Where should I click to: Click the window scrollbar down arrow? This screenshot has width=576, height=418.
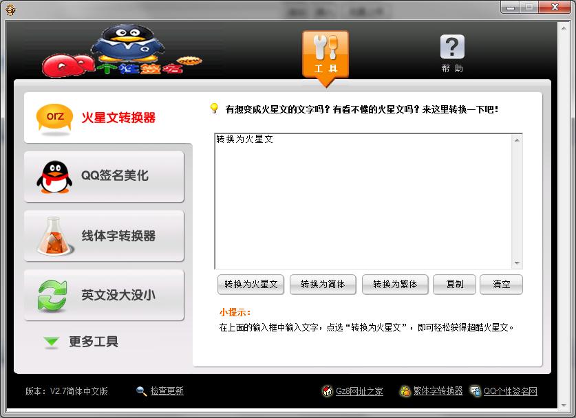[564, 405]
